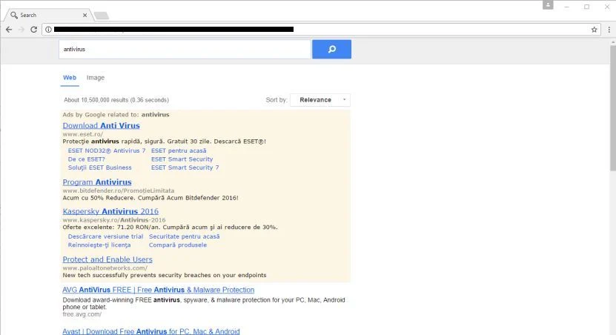Click the browser forward arrow

click(21, 30)
